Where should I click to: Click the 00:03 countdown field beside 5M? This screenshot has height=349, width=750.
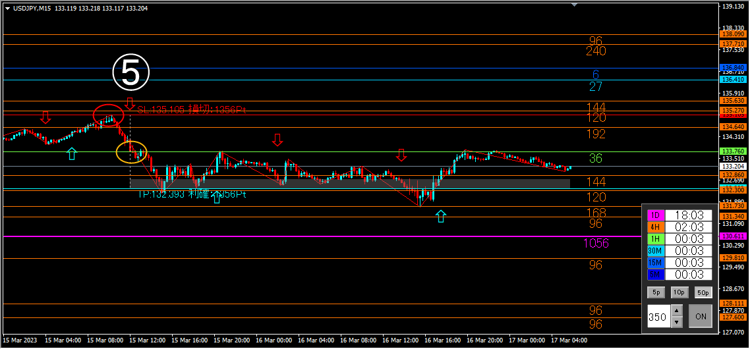[x=688, y=275]
